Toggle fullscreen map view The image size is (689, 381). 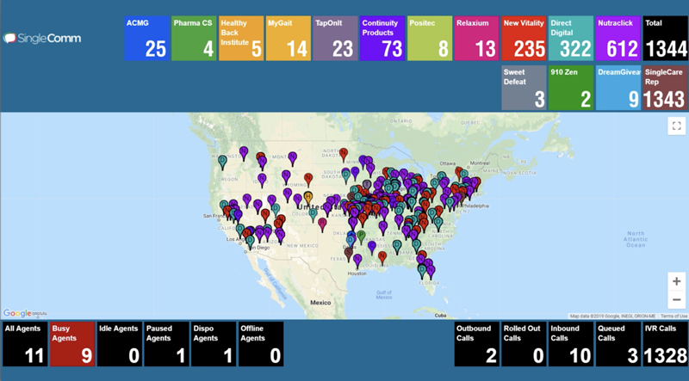click(677, 126)
